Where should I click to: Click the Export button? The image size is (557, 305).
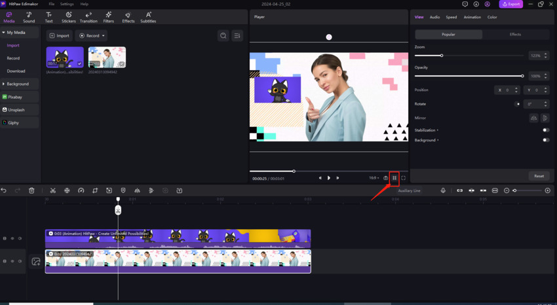[511, 4]
